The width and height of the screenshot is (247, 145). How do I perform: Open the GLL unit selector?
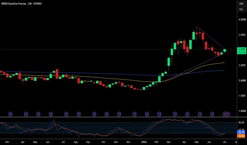(x=241, y=9)
